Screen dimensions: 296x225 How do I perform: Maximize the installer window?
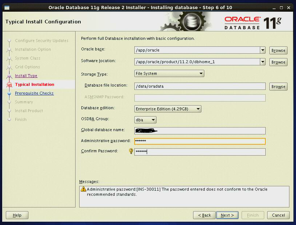(281, 8)
